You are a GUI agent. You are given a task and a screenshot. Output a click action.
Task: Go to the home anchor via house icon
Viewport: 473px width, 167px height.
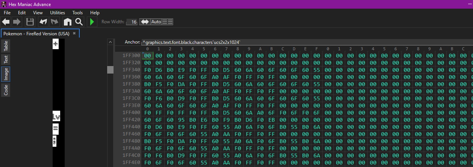[x=67, y=22]
